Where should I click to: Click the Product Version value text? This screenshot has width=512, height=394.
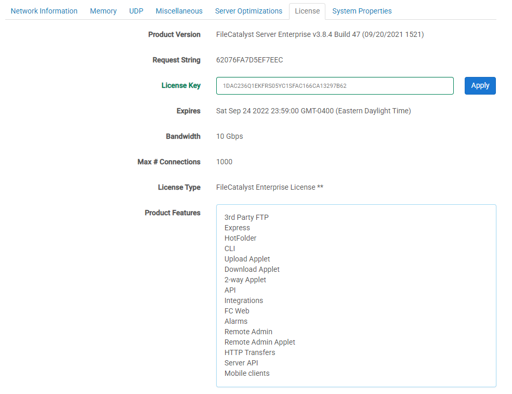pyautogui.click(x=320, y=35)
